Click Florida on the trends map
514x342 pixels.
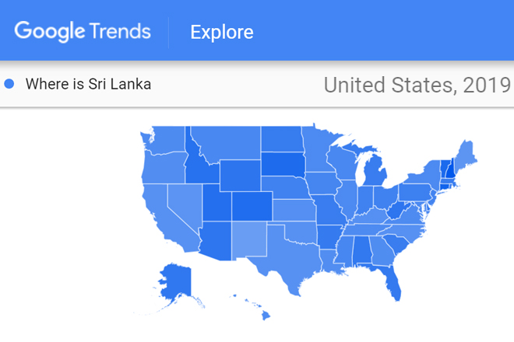[x=392, y=281]
